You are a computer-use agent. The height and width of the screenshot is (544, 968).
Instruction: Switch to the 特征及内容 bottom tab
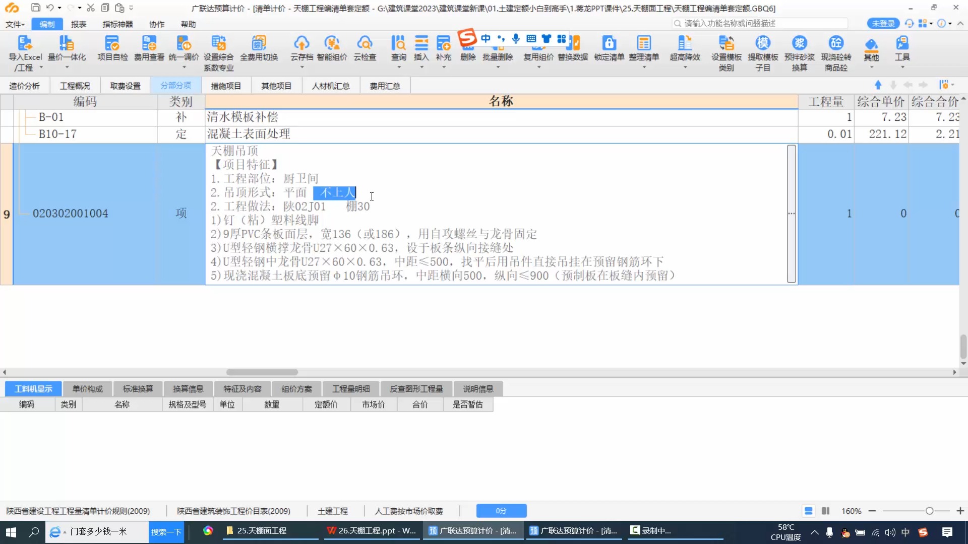pos(243,388)
